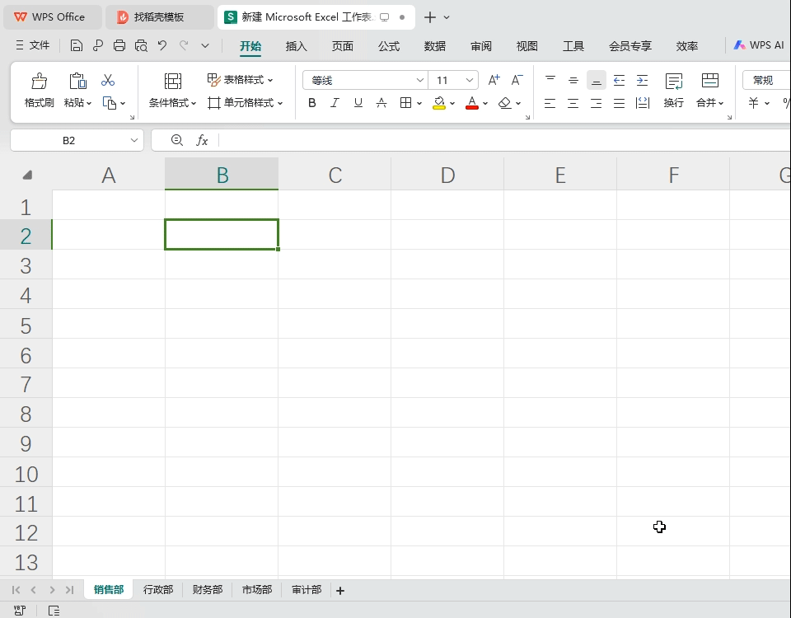Click the Format Painter (格式刷) icon
The height and width of the screenshot is (618, 791).
click(x=39, y=82)
